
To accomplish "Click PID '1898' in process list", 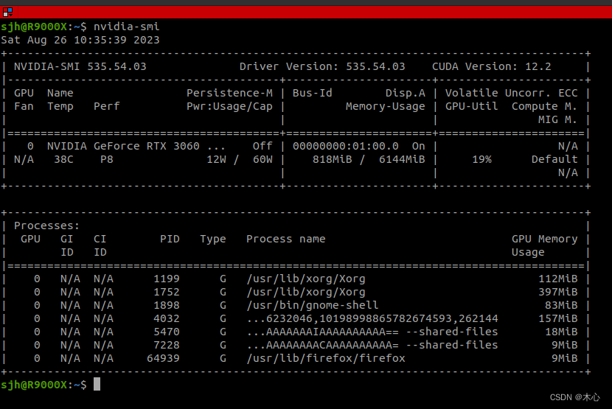I will coord(167,306).
